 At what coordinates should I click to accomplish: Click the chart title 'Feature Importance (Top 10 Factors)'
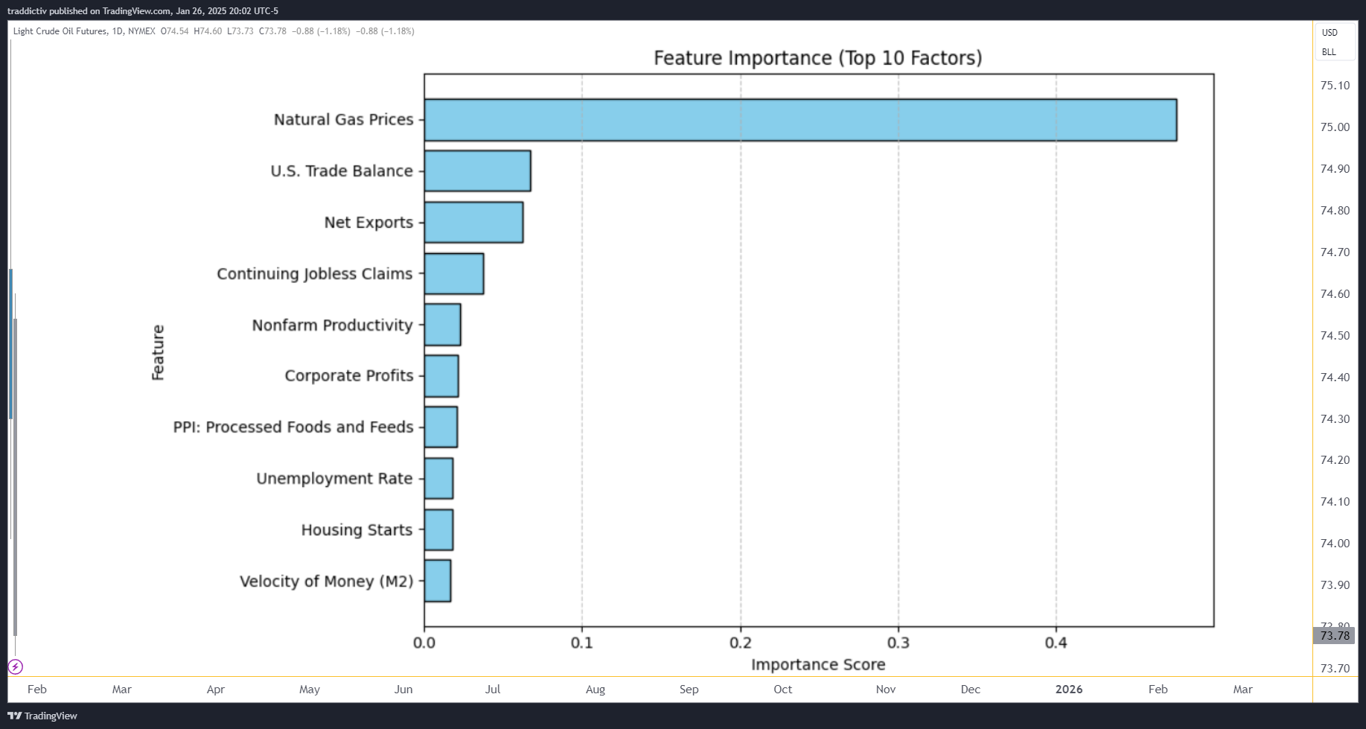[818, 58]
